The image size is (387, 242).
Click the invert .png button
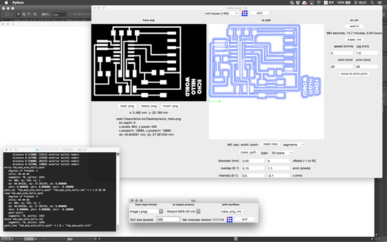(170, 106)
